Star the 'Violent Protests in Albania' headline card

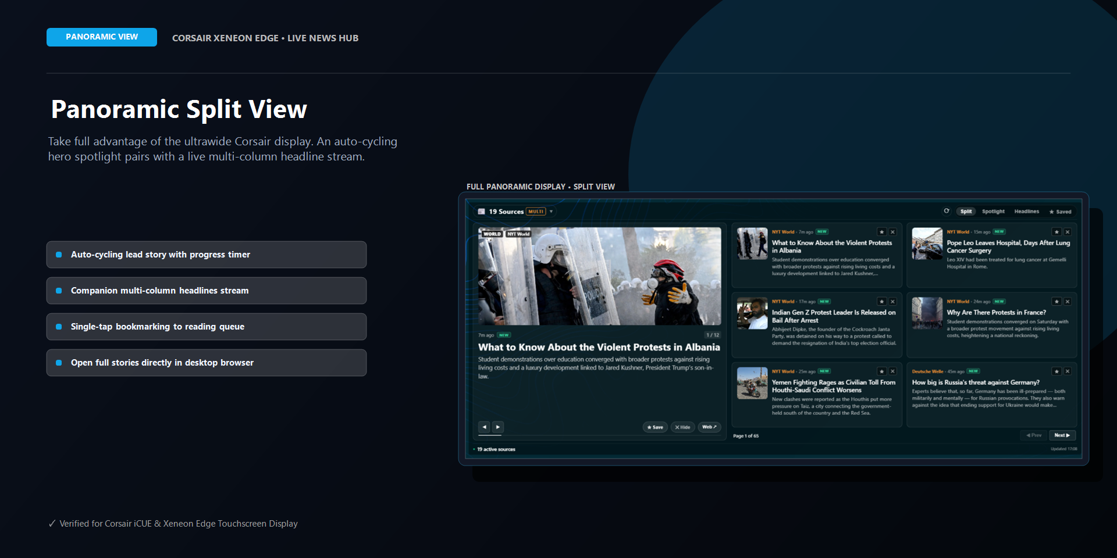coord(882,232)
